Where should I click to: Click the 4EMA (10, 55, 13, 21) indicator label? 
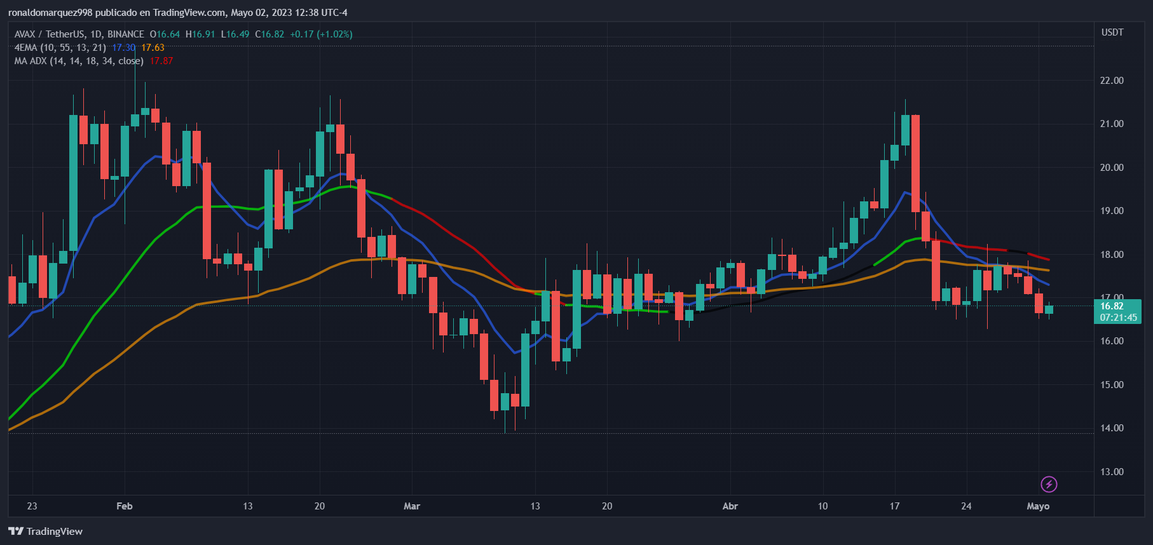click(x=60, y=48)
